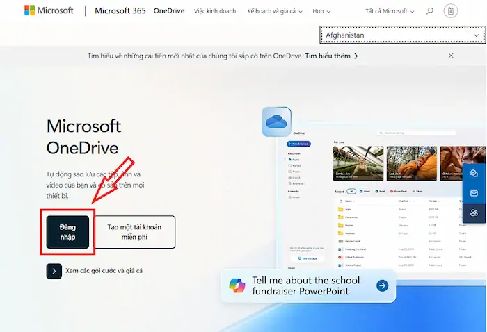Expand the Afghanistan country dropdown

tap(401, 35)
